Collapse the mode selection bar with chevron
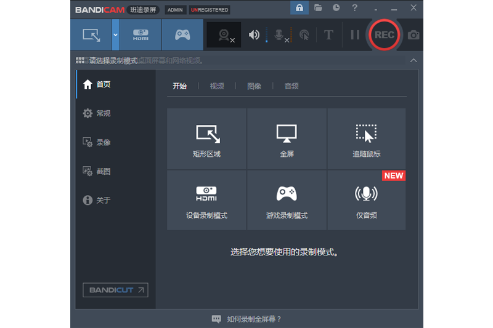This screenshot has height=328, width=493. [414, 60]
